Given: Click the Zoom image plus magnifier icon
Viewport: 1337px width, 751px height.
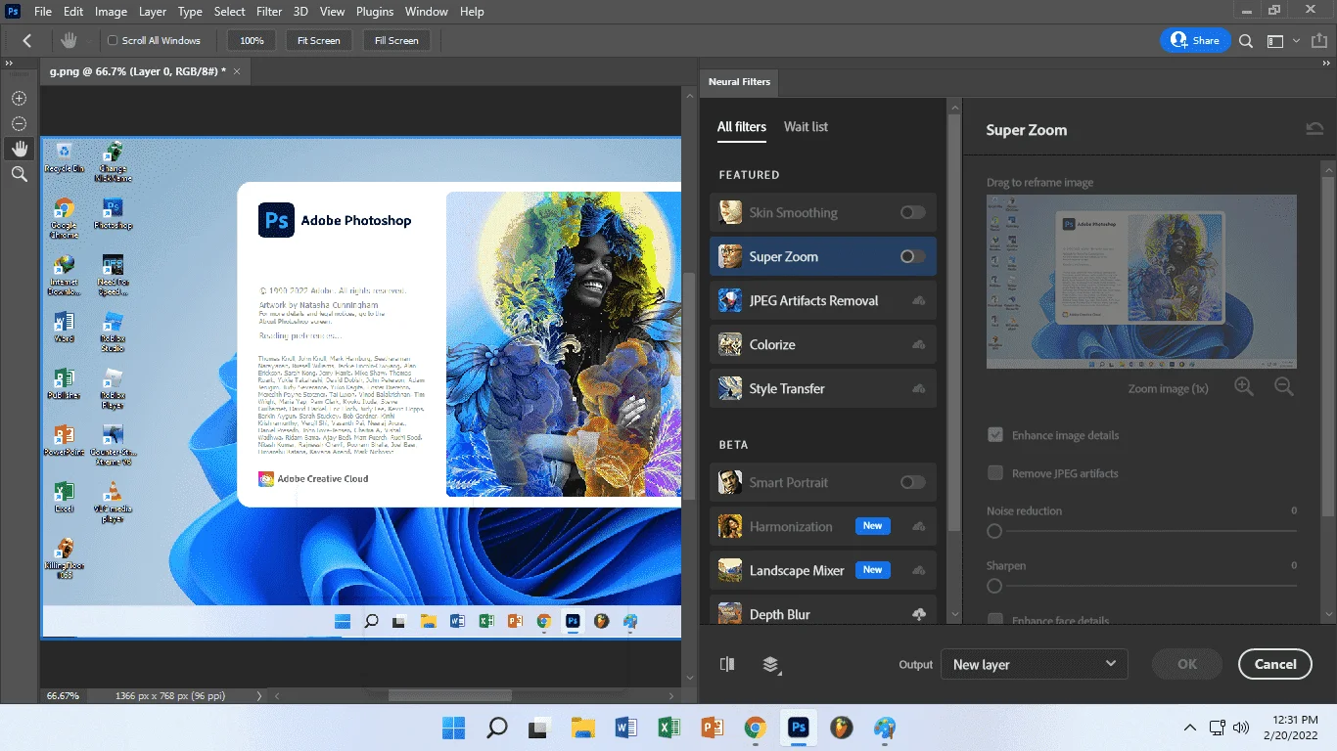Looking at the screenshot, I should click(x=1244, y=387).
